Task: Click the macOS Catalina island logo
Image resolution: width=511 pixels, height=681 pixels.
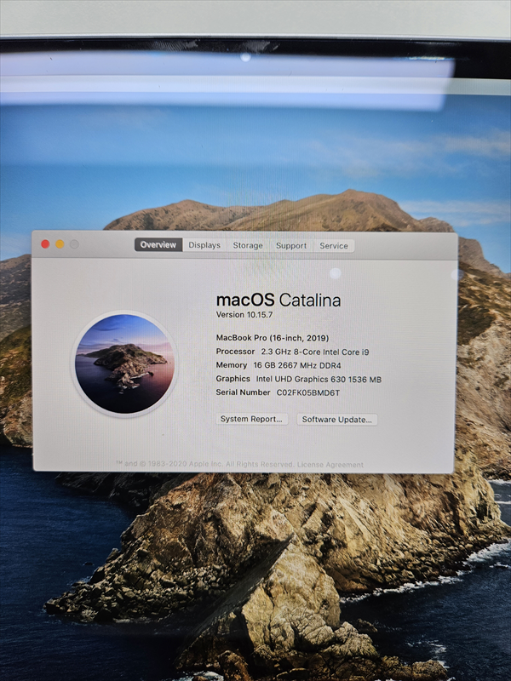Action: point(124,364)
